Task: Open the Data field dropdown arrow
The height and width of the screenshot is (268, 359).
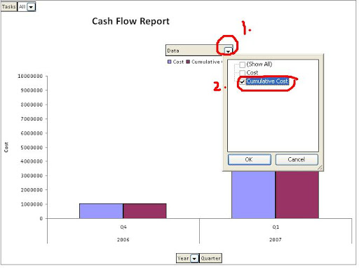Action: tap(228, 51)
